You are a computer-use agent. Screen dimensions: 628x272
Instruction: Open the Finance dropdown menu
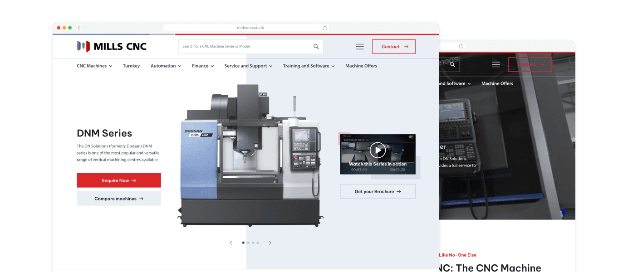202,66
